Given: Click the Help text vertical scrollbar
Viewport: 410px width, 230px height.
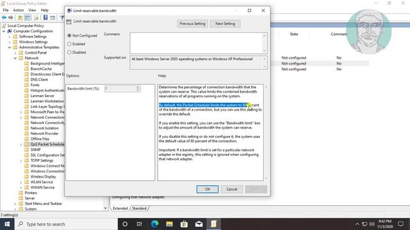Looking at the screenshot, I should pyautogui.click(x=266, y=132).
